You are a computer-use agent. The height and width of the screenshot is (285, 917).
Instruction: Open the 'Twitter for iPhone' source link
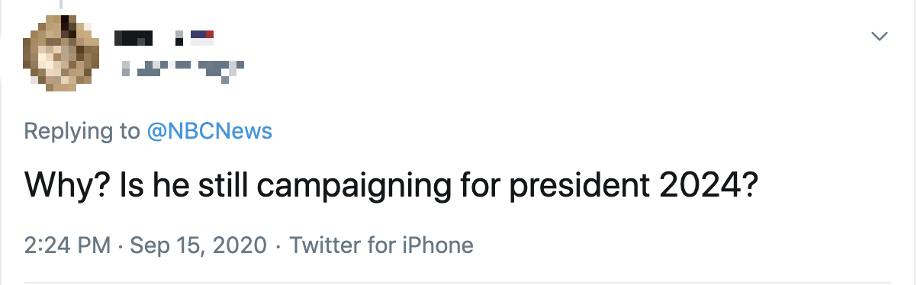pos(381,245)
